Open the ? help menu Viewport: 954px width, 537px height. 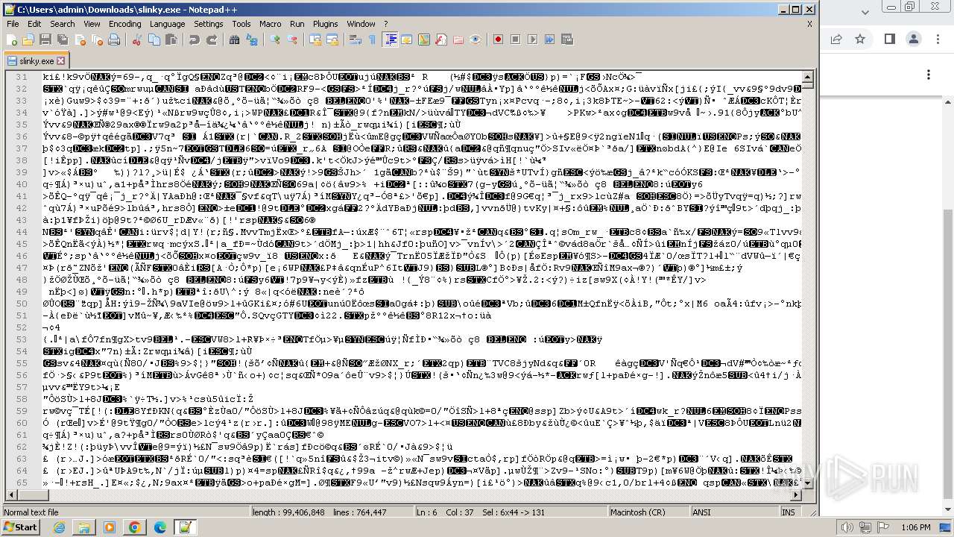pyautogui.click(x=386, y=24)
